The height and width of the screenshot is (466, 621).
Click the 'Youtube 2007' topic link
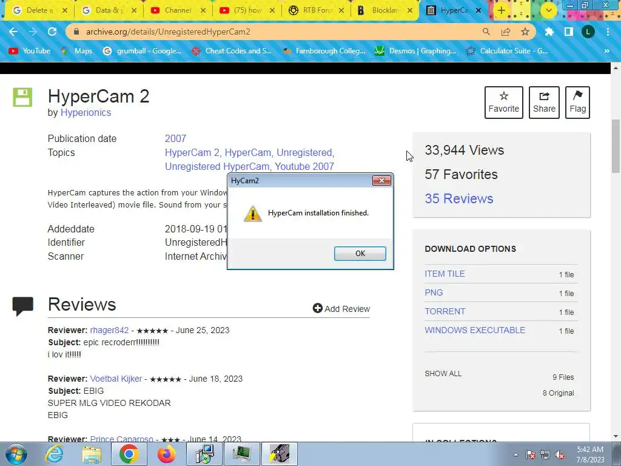pyautogui.click(x=304, y=166)
